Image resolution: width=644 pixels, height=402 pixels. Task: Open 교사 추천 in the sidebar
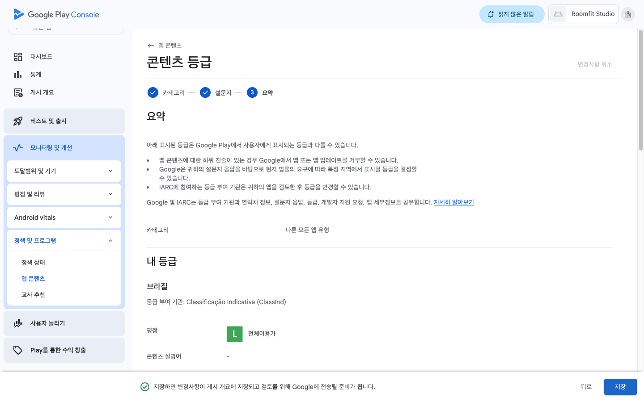point(33,295)
